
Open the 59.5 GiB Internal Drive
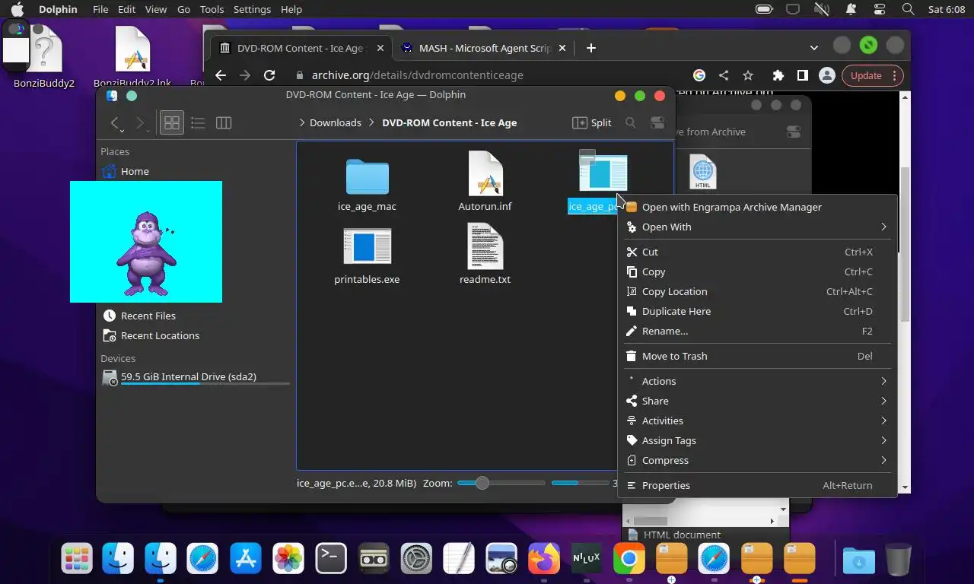(x=188, y=376)
